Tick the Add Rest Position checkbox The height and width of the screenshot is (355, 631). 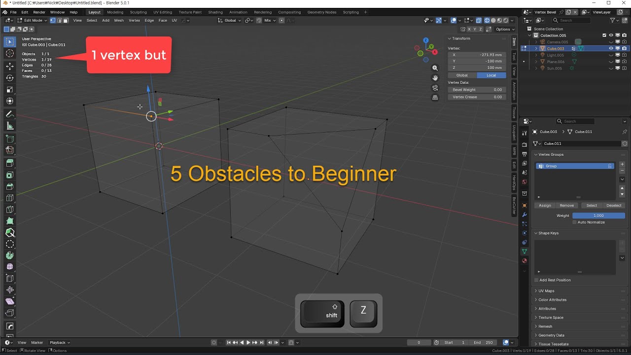[x=536, y=280]
